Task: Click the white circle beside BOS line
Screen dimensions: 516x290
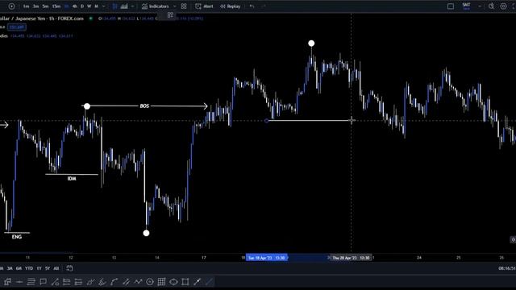Action: [x=87, y=106]
